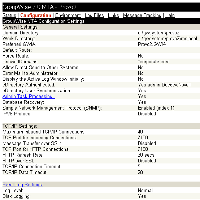Click the Disk Logging label
Viewport: 200px width, 200px height.
pyautogui.click(x=17, y=196)
